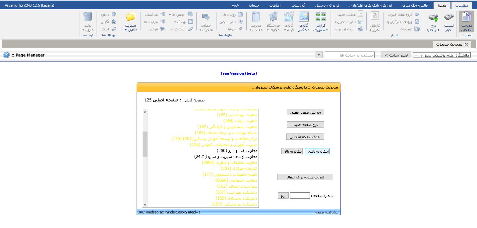Image resolution: width=477 pixels, height=228 pixels.
Task: Click تولید ماژول database icon
Action: 88,17
